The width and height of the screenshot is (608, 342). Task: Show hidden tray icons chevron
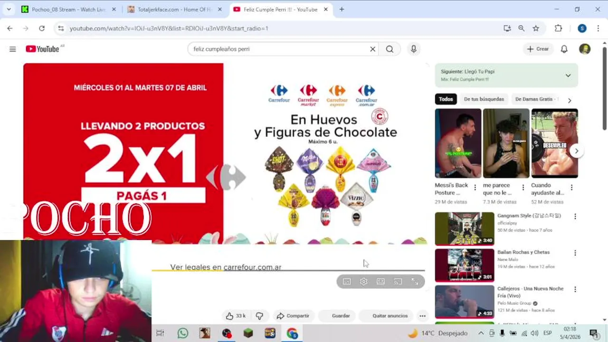click(481, 333)
